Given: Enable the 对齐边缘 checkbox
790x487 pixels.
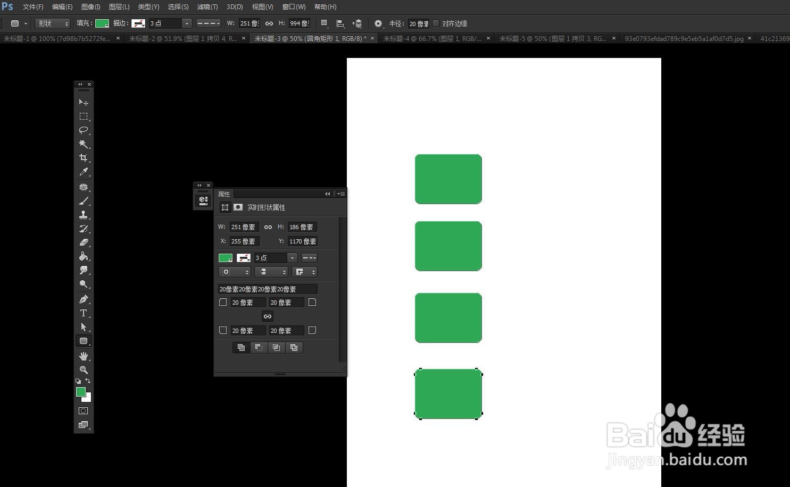Looking at the screenshot, I should pos(436,23).
